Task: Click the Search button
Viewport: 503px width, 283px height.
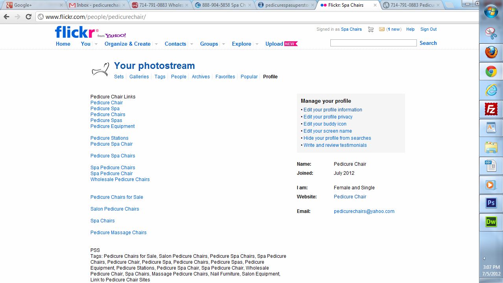Action: (428, 43)
